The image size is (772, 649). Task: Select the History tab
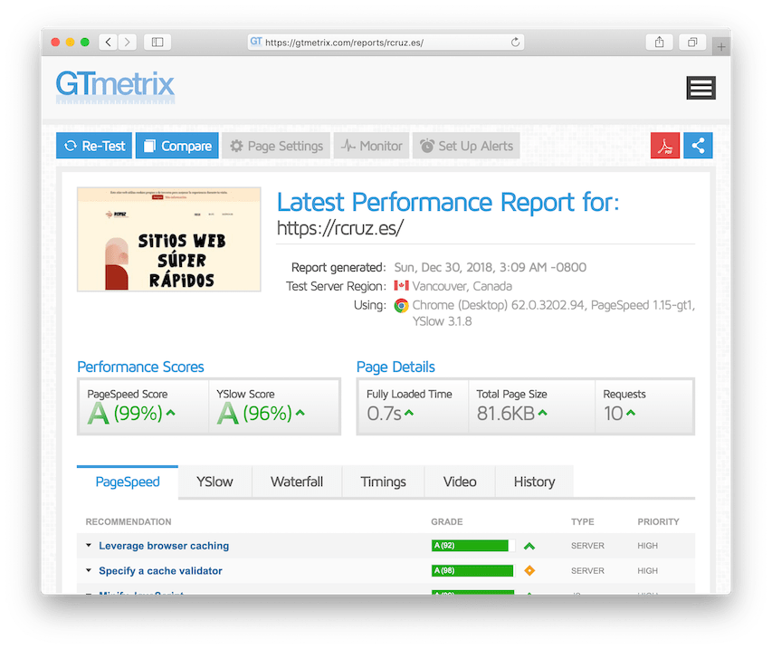pyautogui.click(x=534, y=482)
